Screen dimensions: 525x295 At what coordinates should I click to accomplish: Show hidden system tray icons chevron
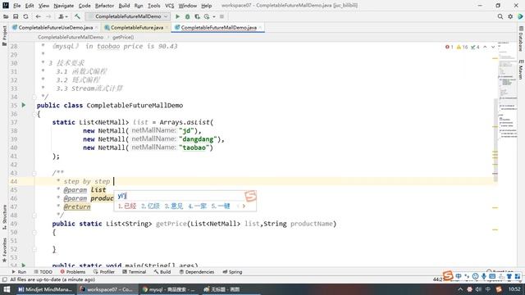460,289
